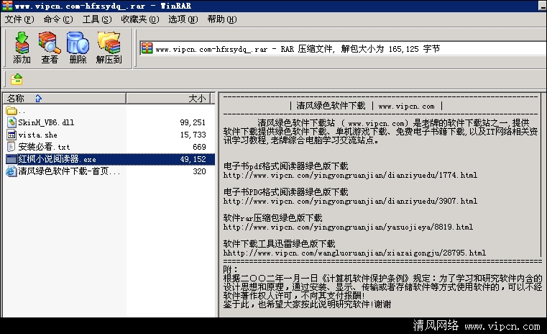Go up one folder level icon
This screenshot has height=334, width=547.
click(17, 79)
